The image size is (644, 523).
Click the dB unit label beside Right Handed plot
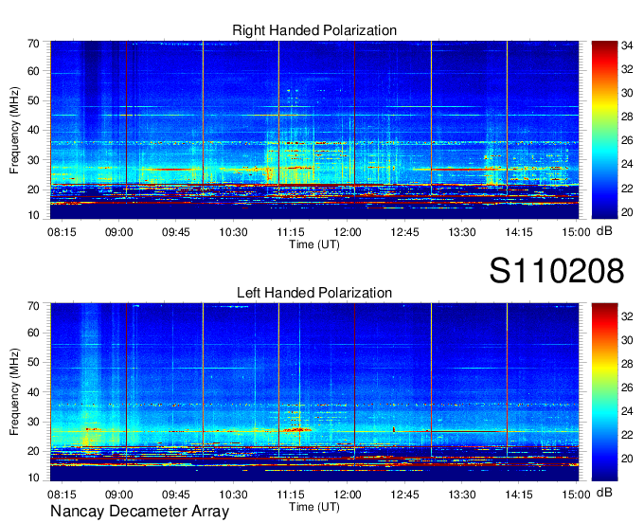[x=604, y=231]
